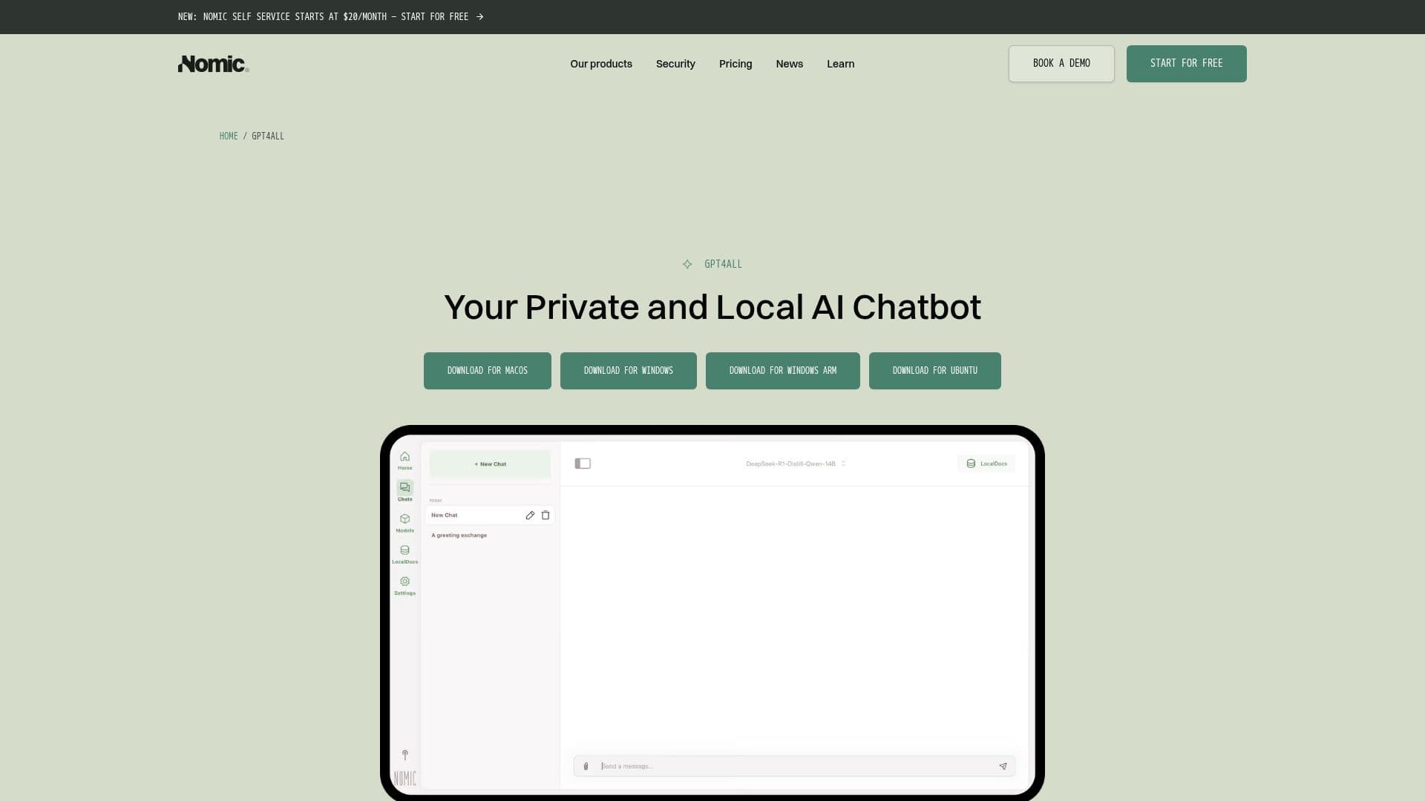Click the GPT4All sparkle icon
The image size is (1425, 801).
point(687,264)
